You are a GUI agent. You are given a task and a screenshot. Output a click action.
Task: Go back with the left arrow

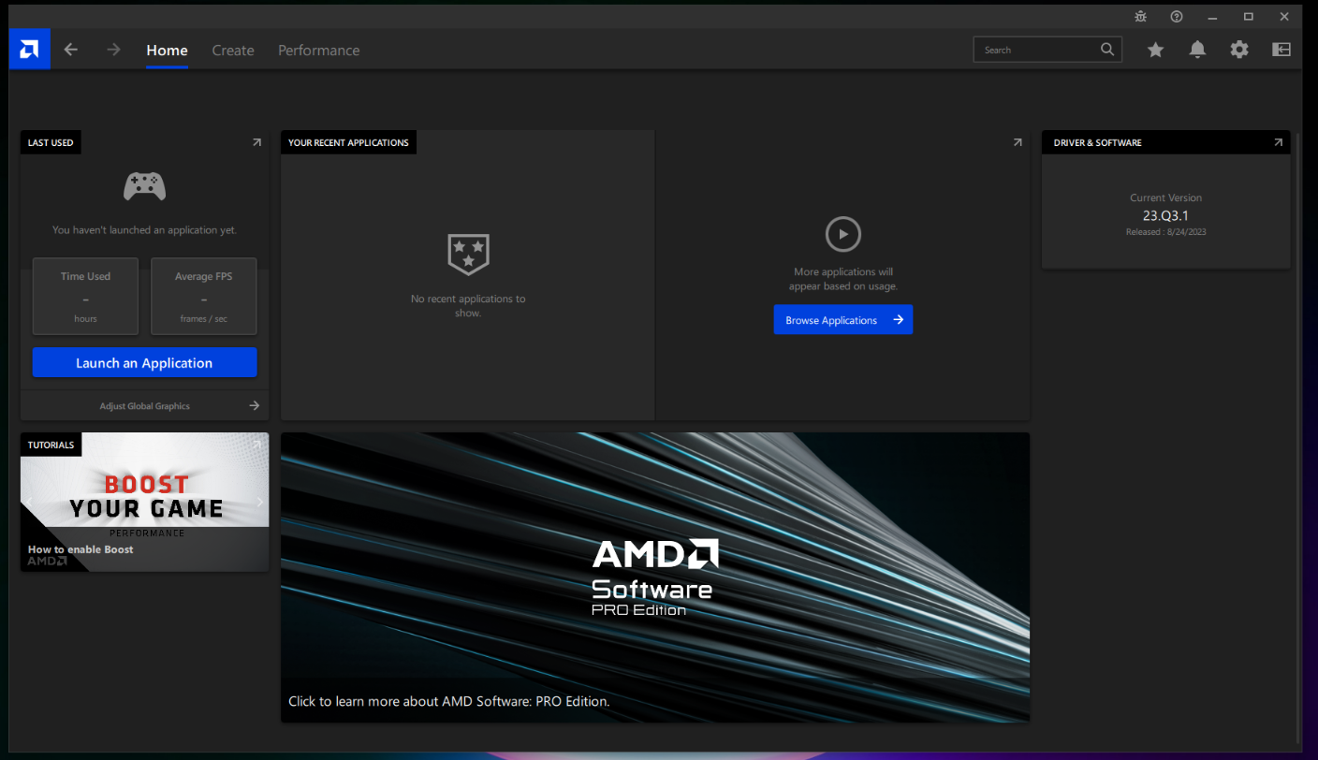coord(71,50)
